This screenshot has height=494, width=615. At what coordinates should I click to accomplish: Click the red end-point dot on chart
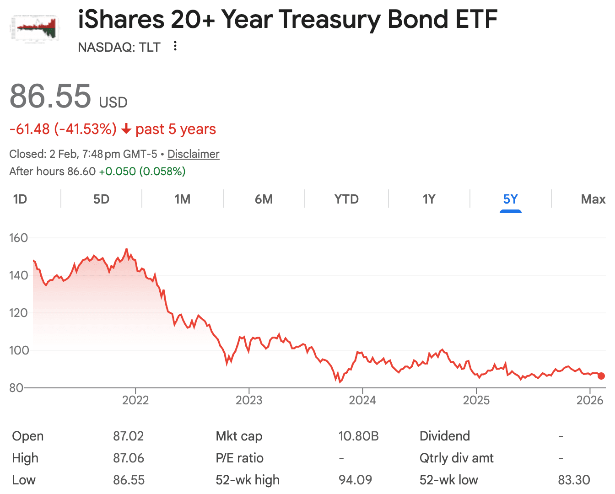601,376
